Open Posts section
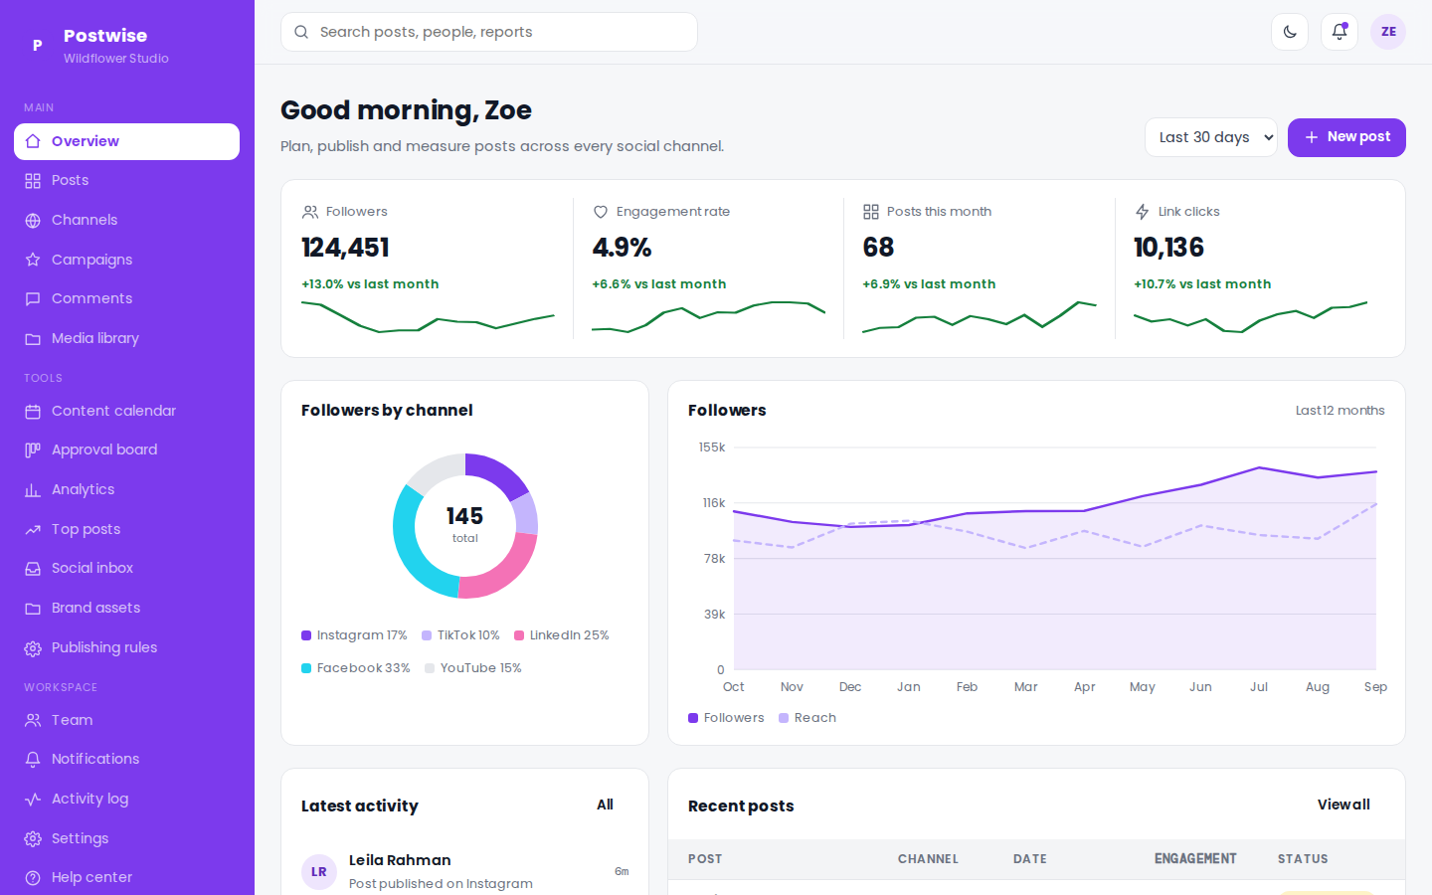The height and width of the screenshot is (895, 1432). coord(126,181)
